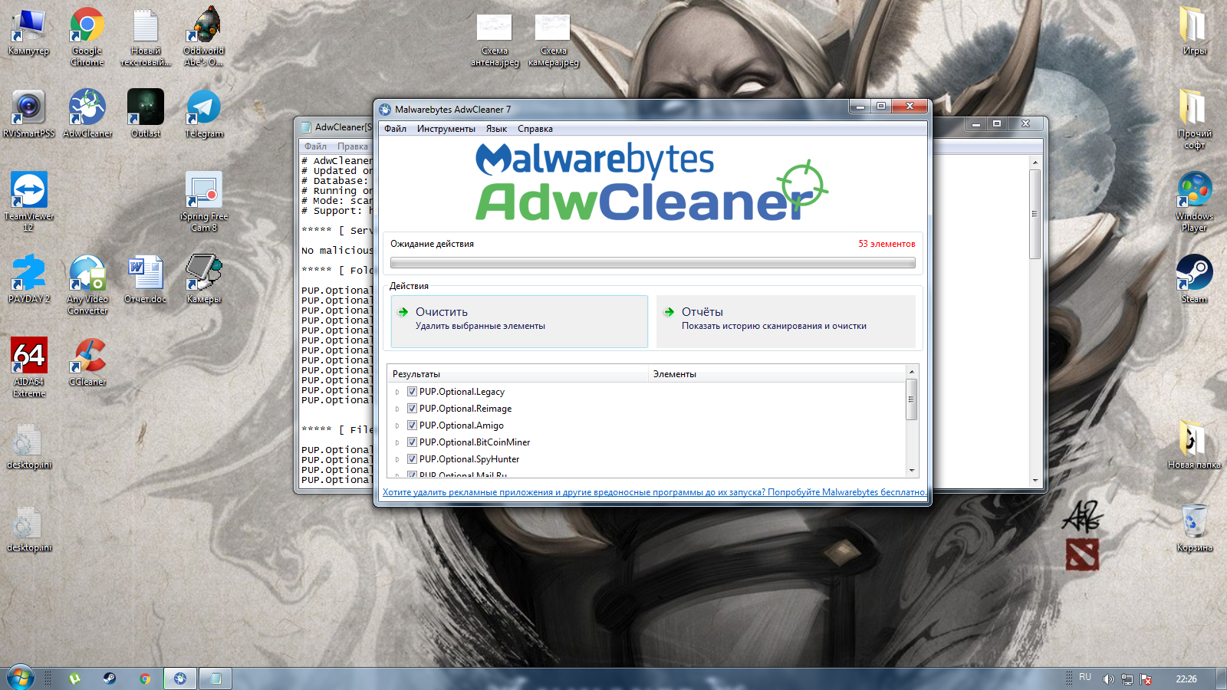Uncheck the PUP.Optional.SpyHunter checkbox

point(412,459)
